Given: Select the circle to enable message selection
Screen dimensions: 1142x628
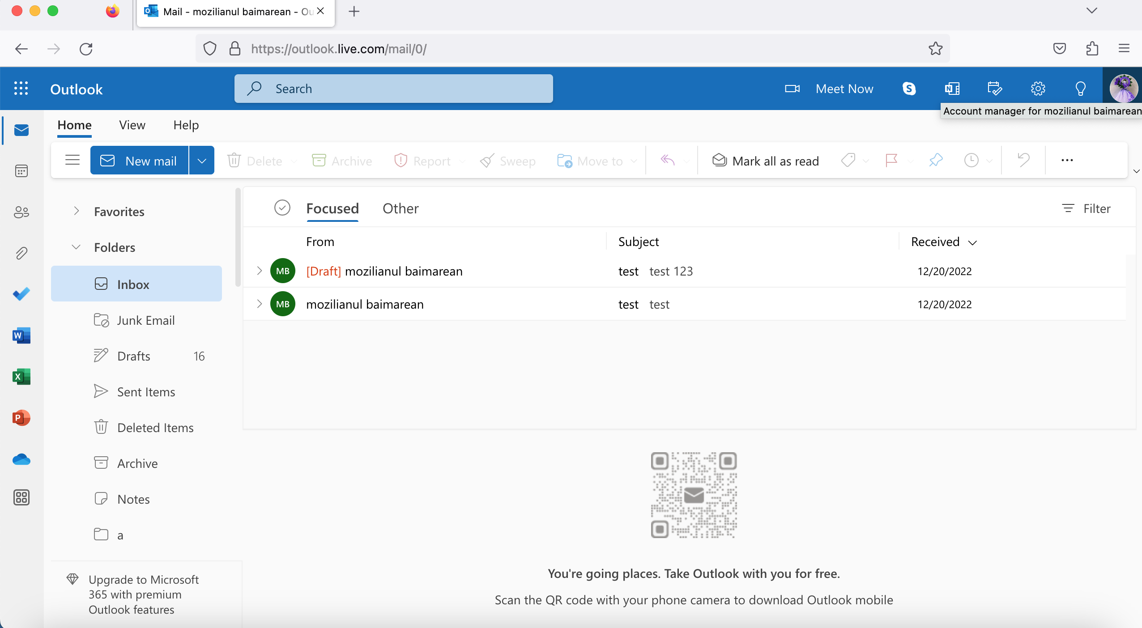Looking at the screenshot, I should [x=281, y=208].
